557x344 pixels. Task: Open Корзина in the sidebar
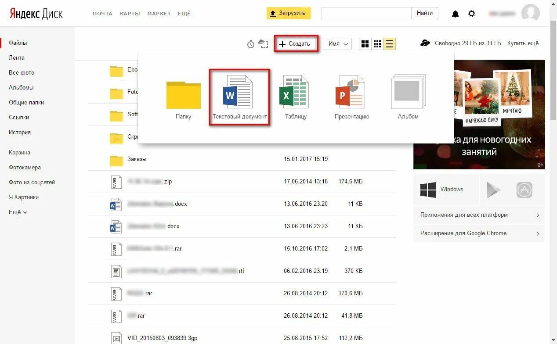coord(20,153)
